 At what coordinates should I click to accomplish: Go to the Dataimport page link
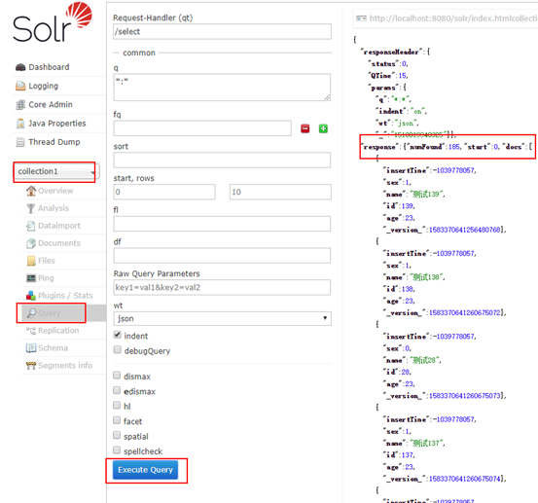click(x=59, y=226)
